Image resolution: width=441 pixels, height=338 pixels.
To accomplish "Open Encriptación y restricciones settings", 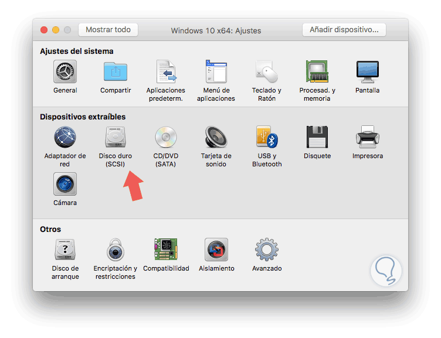I will pyautogui.click(x=116, y=250).
